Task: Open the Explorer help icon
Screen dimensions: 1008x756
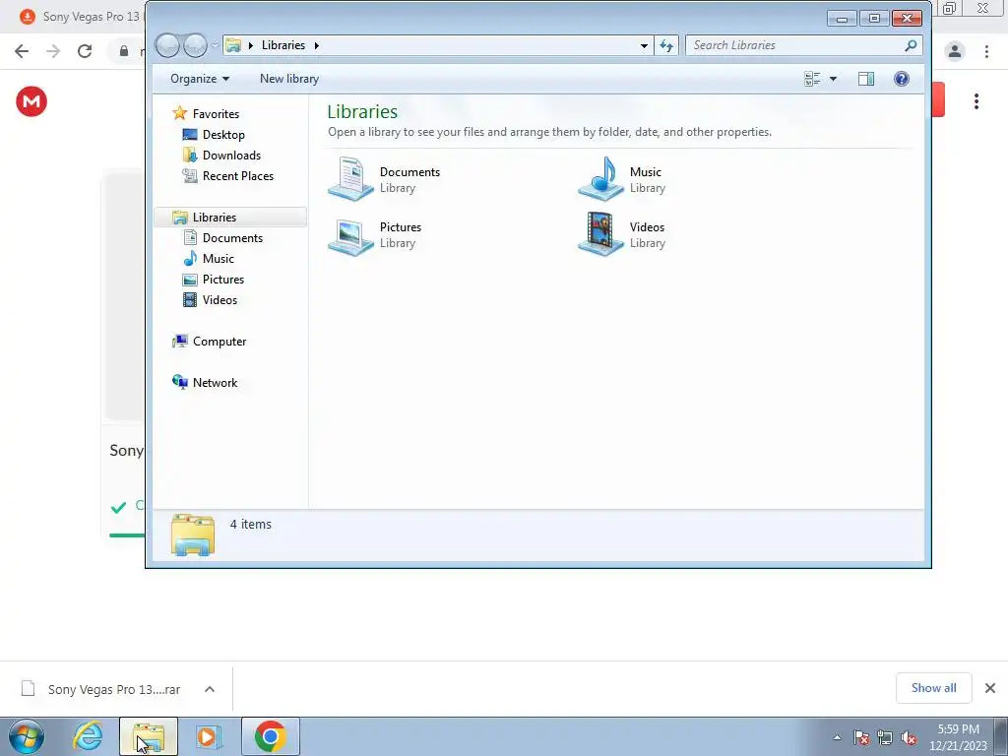Action: pos(902,79)
